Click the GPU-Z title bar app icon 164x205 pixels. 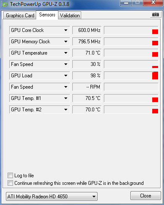tap(5, 4)
